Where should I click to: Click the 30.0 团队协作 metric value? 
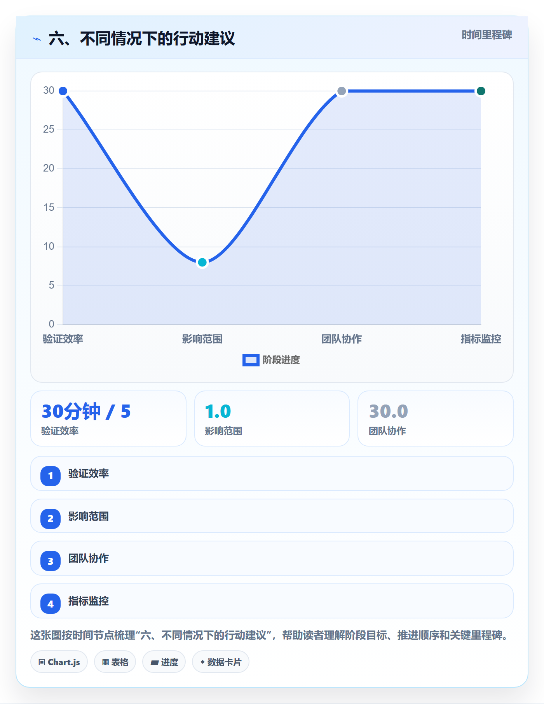389,411
